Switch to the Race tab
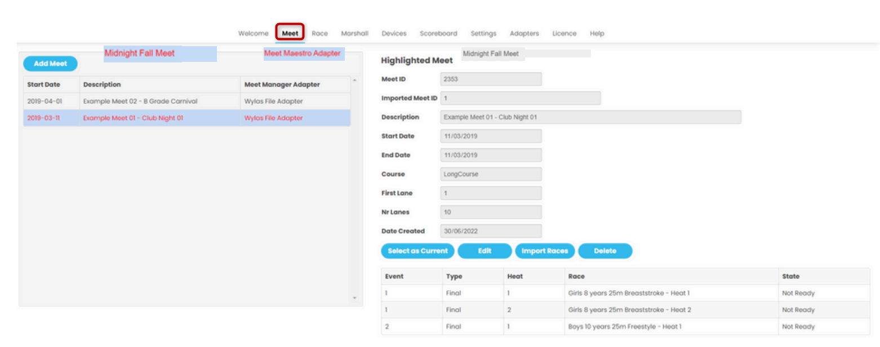The width and height of the screenshot is (880, 347). pyautogui.click(x=319, y=34)
